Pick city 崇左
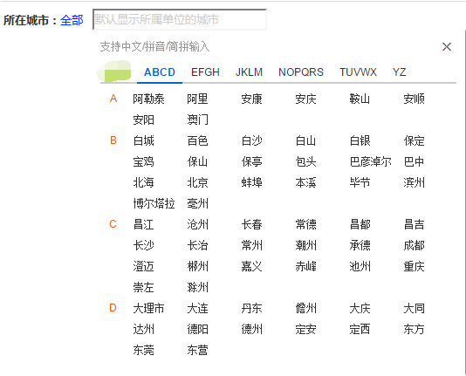466x376 pixels. [143, 288]
